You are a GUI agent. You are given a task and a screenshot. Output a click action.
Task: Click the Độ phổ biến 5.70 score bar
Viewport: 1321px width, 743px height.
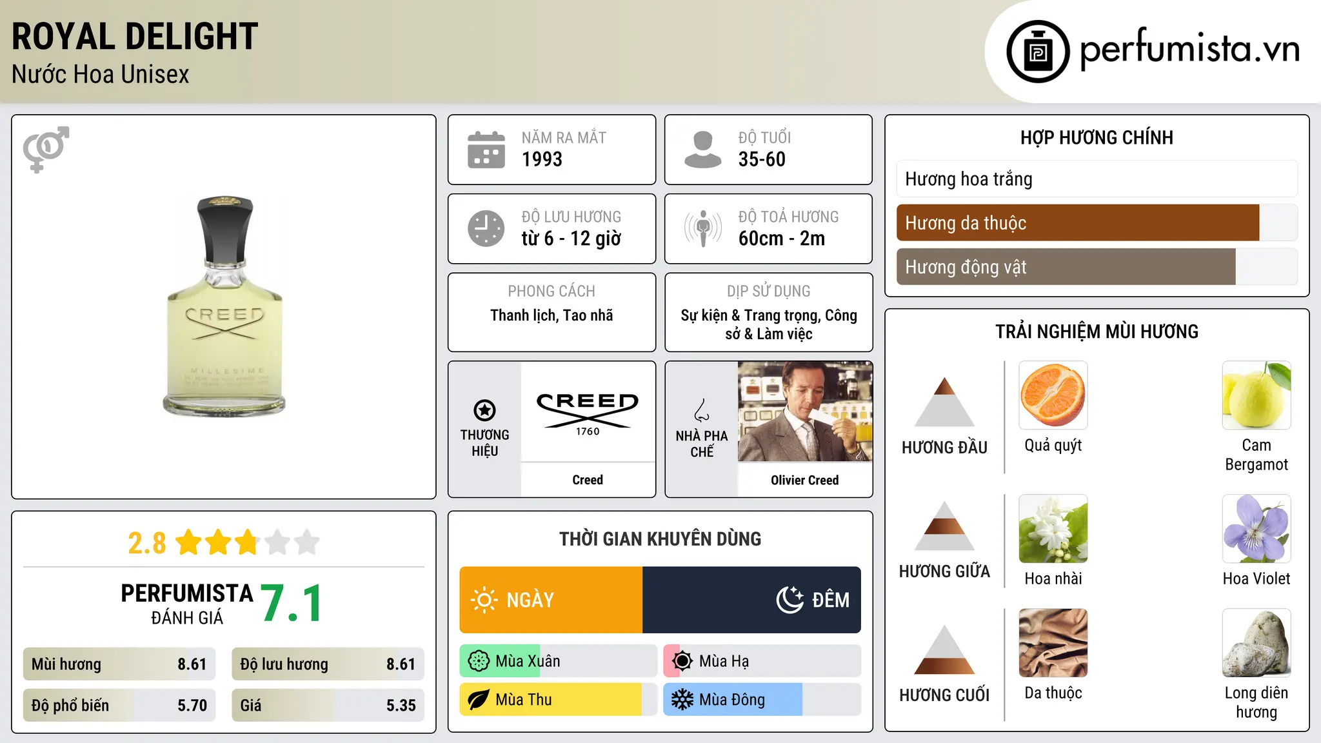(119, 706)
